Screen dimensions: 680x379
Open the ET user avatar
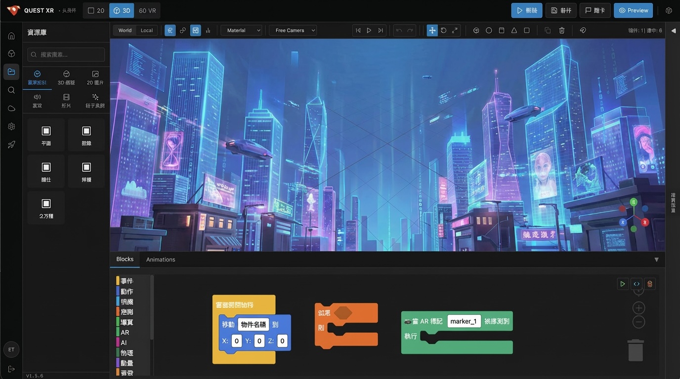[11, 349]
